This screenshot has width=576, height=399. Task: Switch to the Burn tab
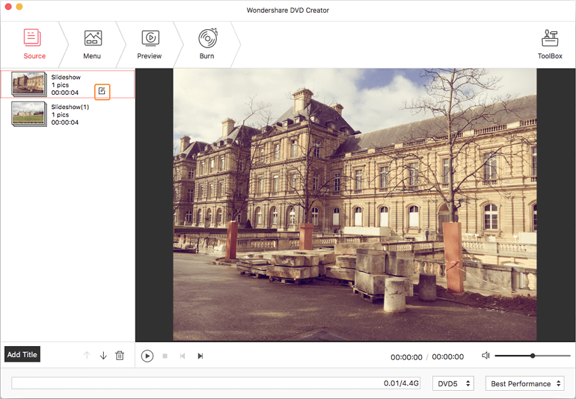pyautogui.click(x=207, y=44)
